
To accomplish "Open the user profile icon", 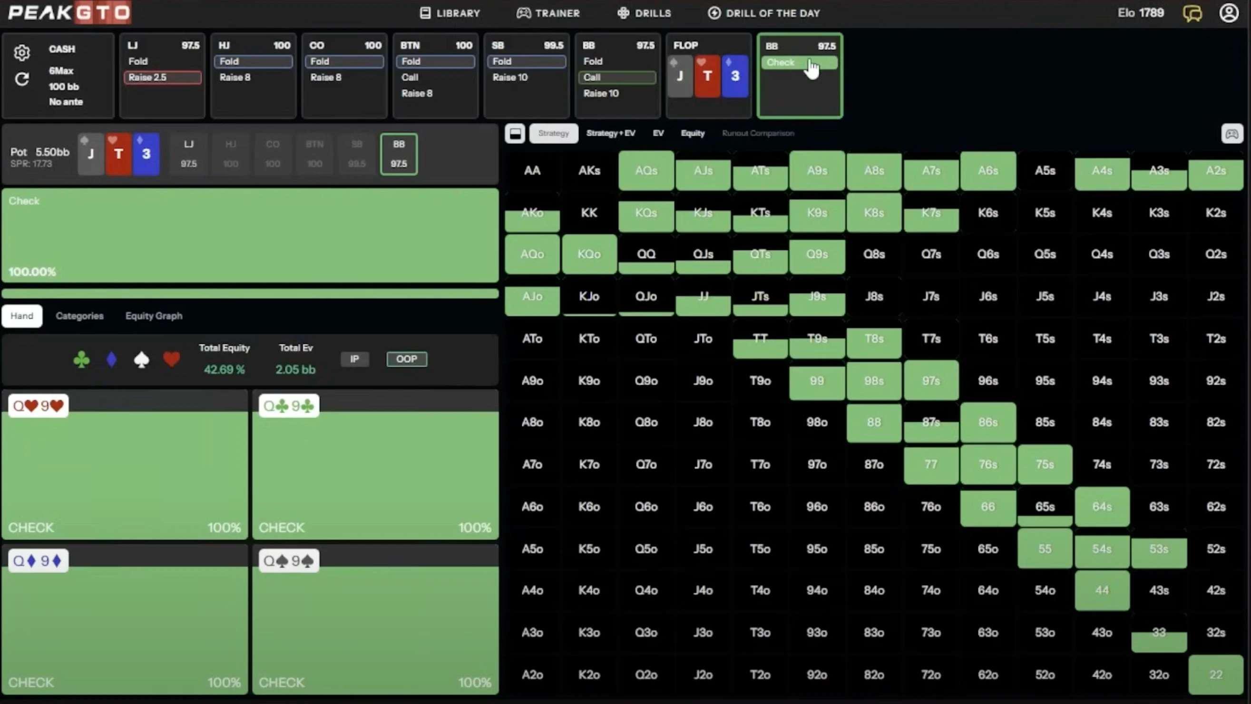I will pos(1229,13).
